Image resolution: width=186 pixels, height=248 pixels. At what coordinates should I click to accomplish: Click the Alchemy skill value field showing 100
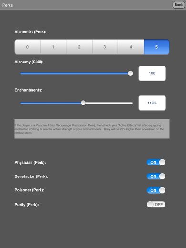(152, 73)
